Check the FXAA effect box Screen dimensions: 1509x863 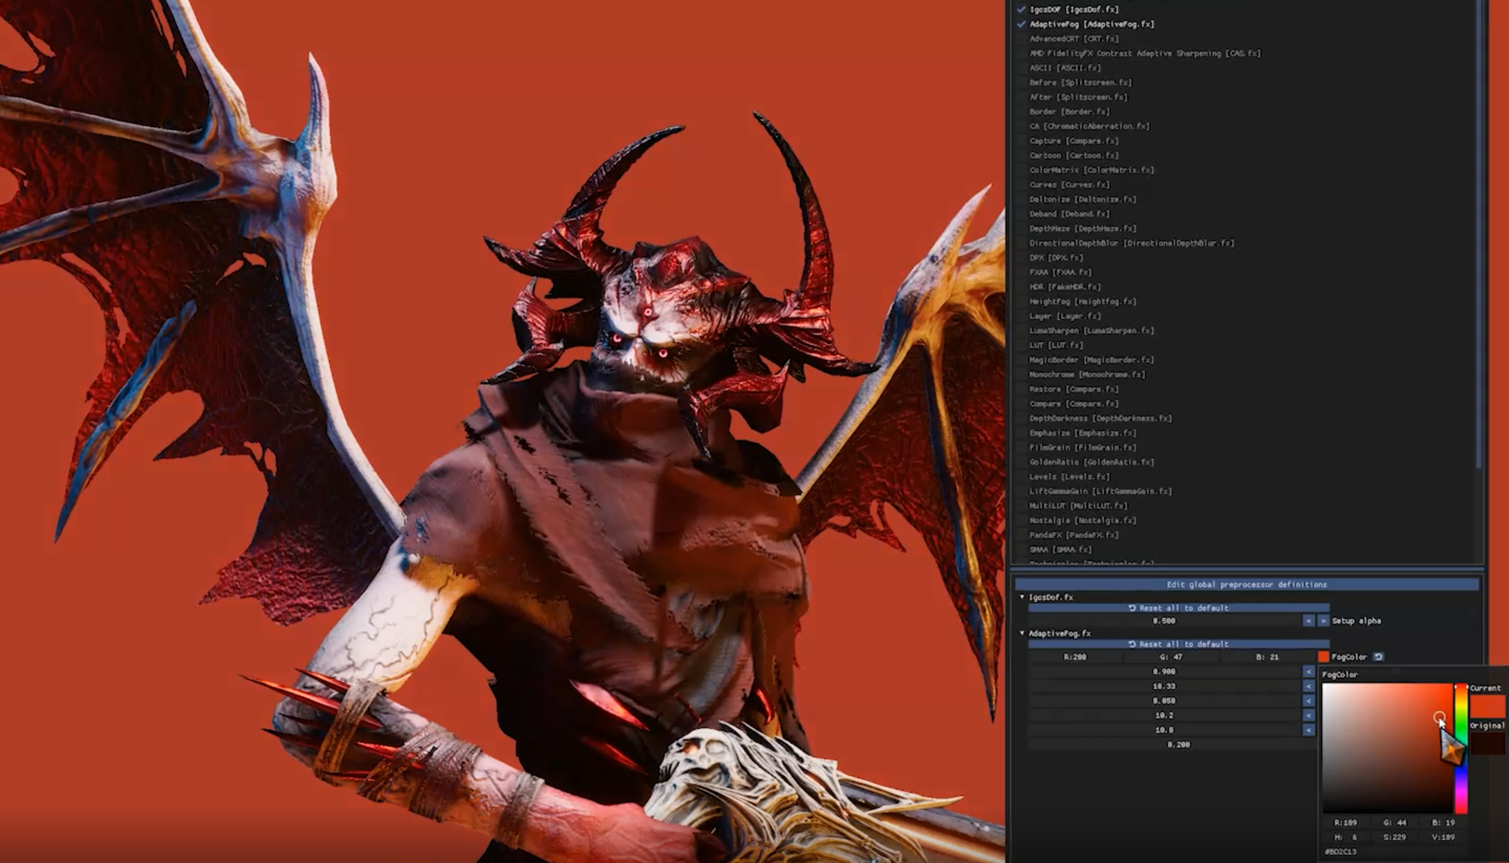click(1021, 272)
